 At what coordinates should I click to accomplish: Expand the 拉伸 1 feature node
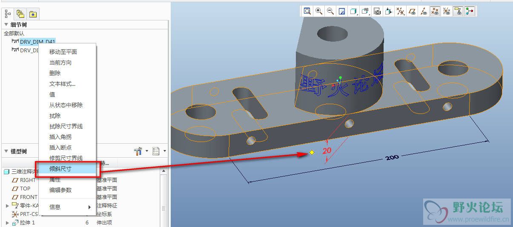point(7,222)
